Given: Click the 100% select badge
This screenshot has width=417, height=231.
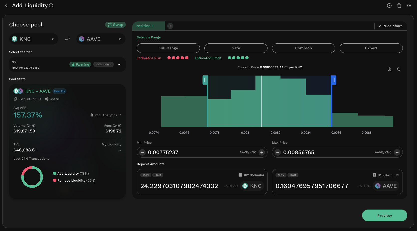Looking at the screenshot, I should [x=104, y=65].
